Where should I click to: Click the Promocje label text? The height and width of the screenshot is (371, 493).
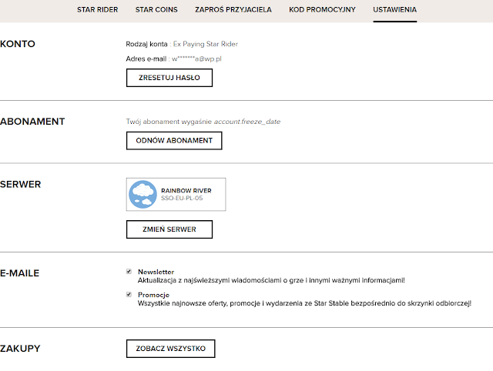click(x=154, y=295)
